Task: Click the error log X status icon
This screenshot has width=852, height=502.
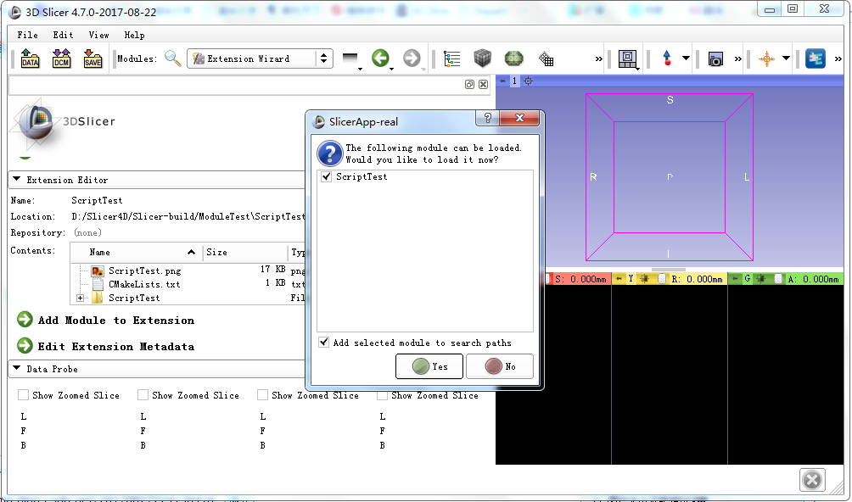Action: tap(812, 480)
